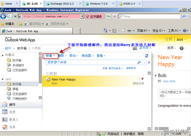Viewport: 191px width, 136px height.
Task: Click the OWA help question mark
Action: pos(182,48)
